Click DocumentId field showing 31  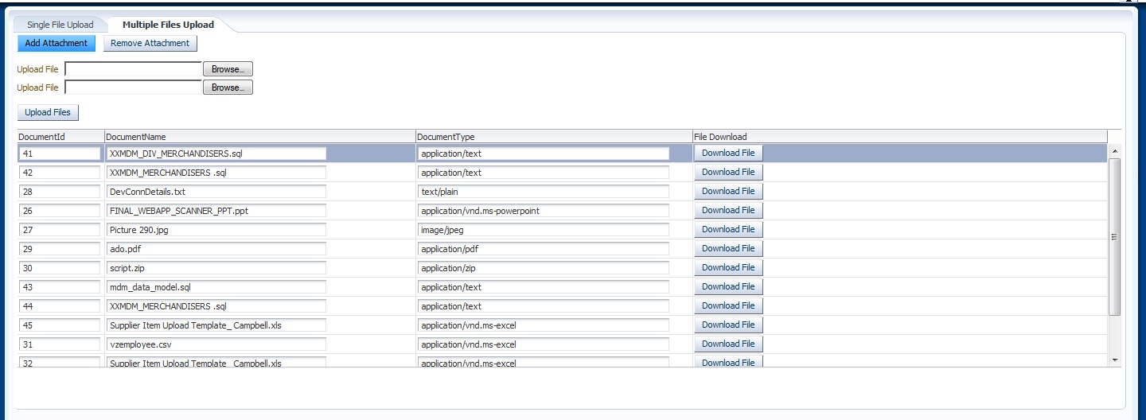(60, 344)
